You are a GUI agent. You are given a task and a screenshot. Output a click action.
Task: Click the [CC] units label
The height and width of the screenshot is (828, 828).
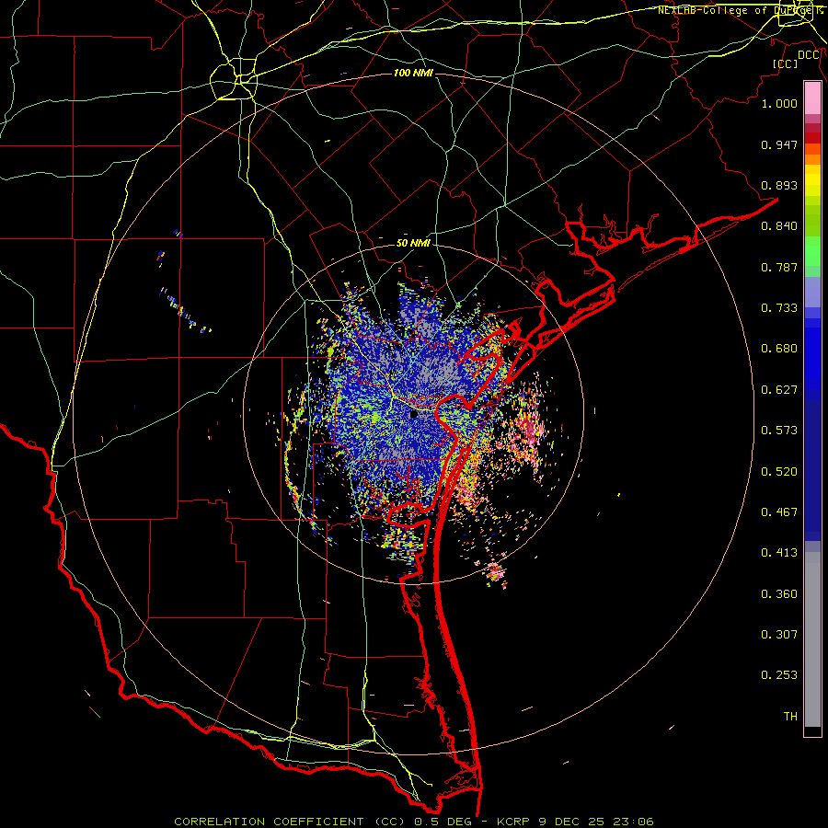(785, 63)
